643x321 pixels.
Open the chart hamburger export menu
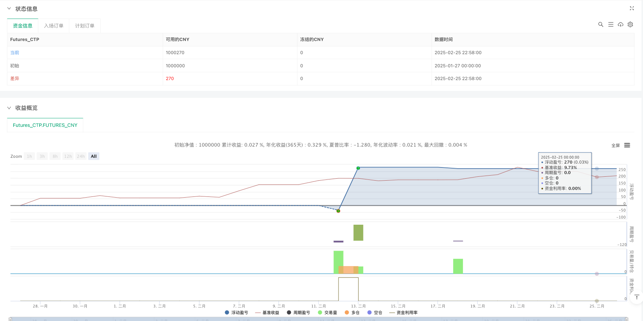coord(627,145)
